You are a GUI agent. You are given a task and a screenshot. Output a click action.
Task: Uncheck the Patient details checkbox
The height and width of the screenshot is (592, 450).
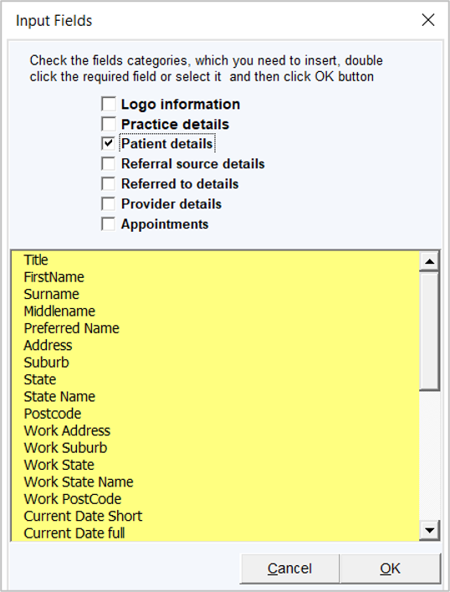(x=109, y=143)
